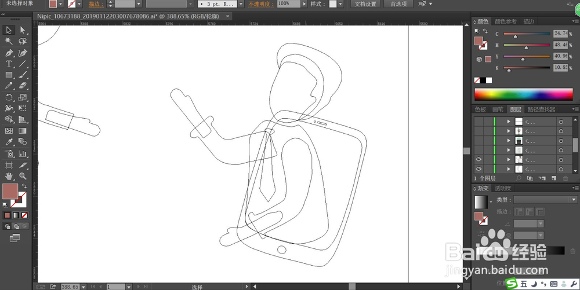
Task: Open gradient type (类型) dropdown
Action: pos(545,200)
